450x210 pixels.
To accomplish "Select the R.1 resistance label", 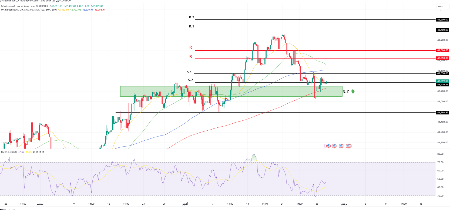I will (192, 26).
